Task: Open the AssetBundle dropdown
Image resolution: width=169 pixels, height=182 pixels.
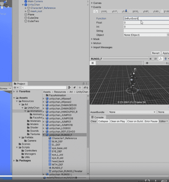Action: (132, 112)
